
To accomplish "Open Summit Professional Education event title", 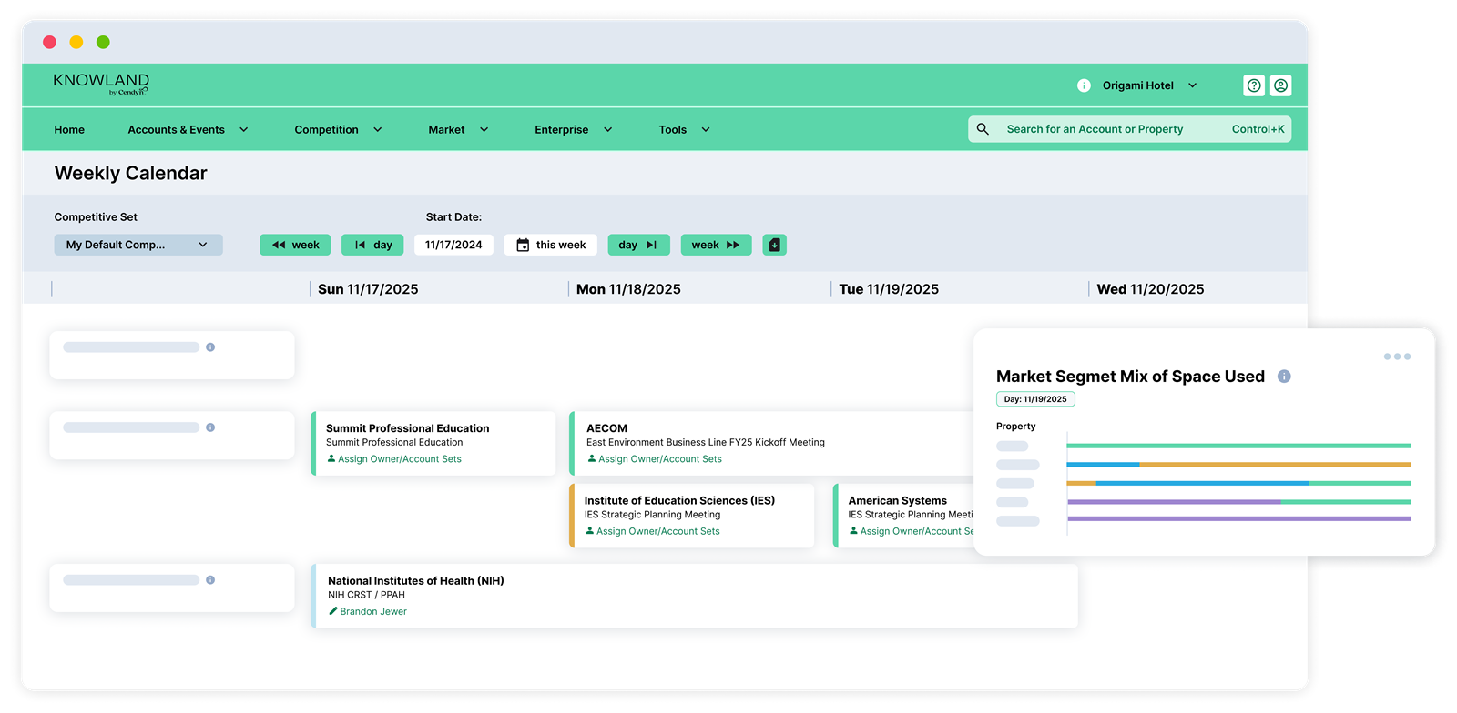I will click(x=408, y=427).
